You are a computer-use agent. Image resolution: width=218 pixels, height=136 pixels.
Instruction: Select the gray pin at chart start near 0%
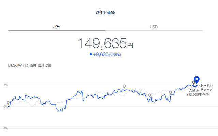click(8, 103)
